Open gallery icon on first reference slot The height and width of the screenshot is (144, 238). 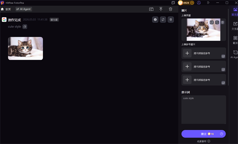(x=223, y=56)
